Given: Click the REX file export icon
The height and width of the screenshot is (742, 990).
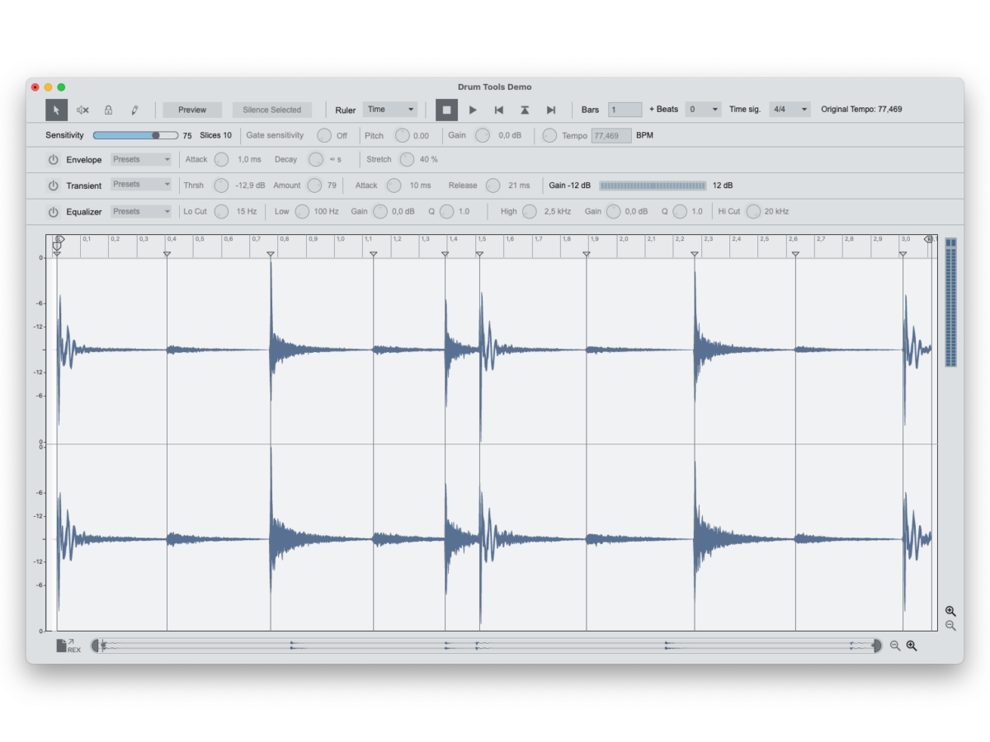Looking at the screenshot, I should coord(68,646).
